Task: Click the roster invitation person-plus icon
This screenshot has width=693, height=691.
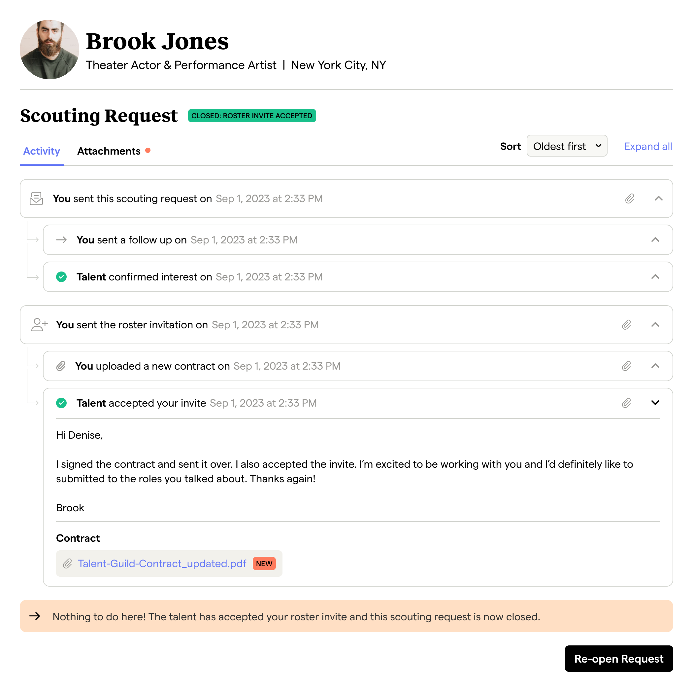Action: click(39, 324)
